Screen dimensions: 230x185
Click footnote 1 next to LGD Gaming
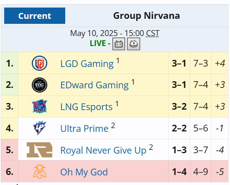[x=118, y=61]
